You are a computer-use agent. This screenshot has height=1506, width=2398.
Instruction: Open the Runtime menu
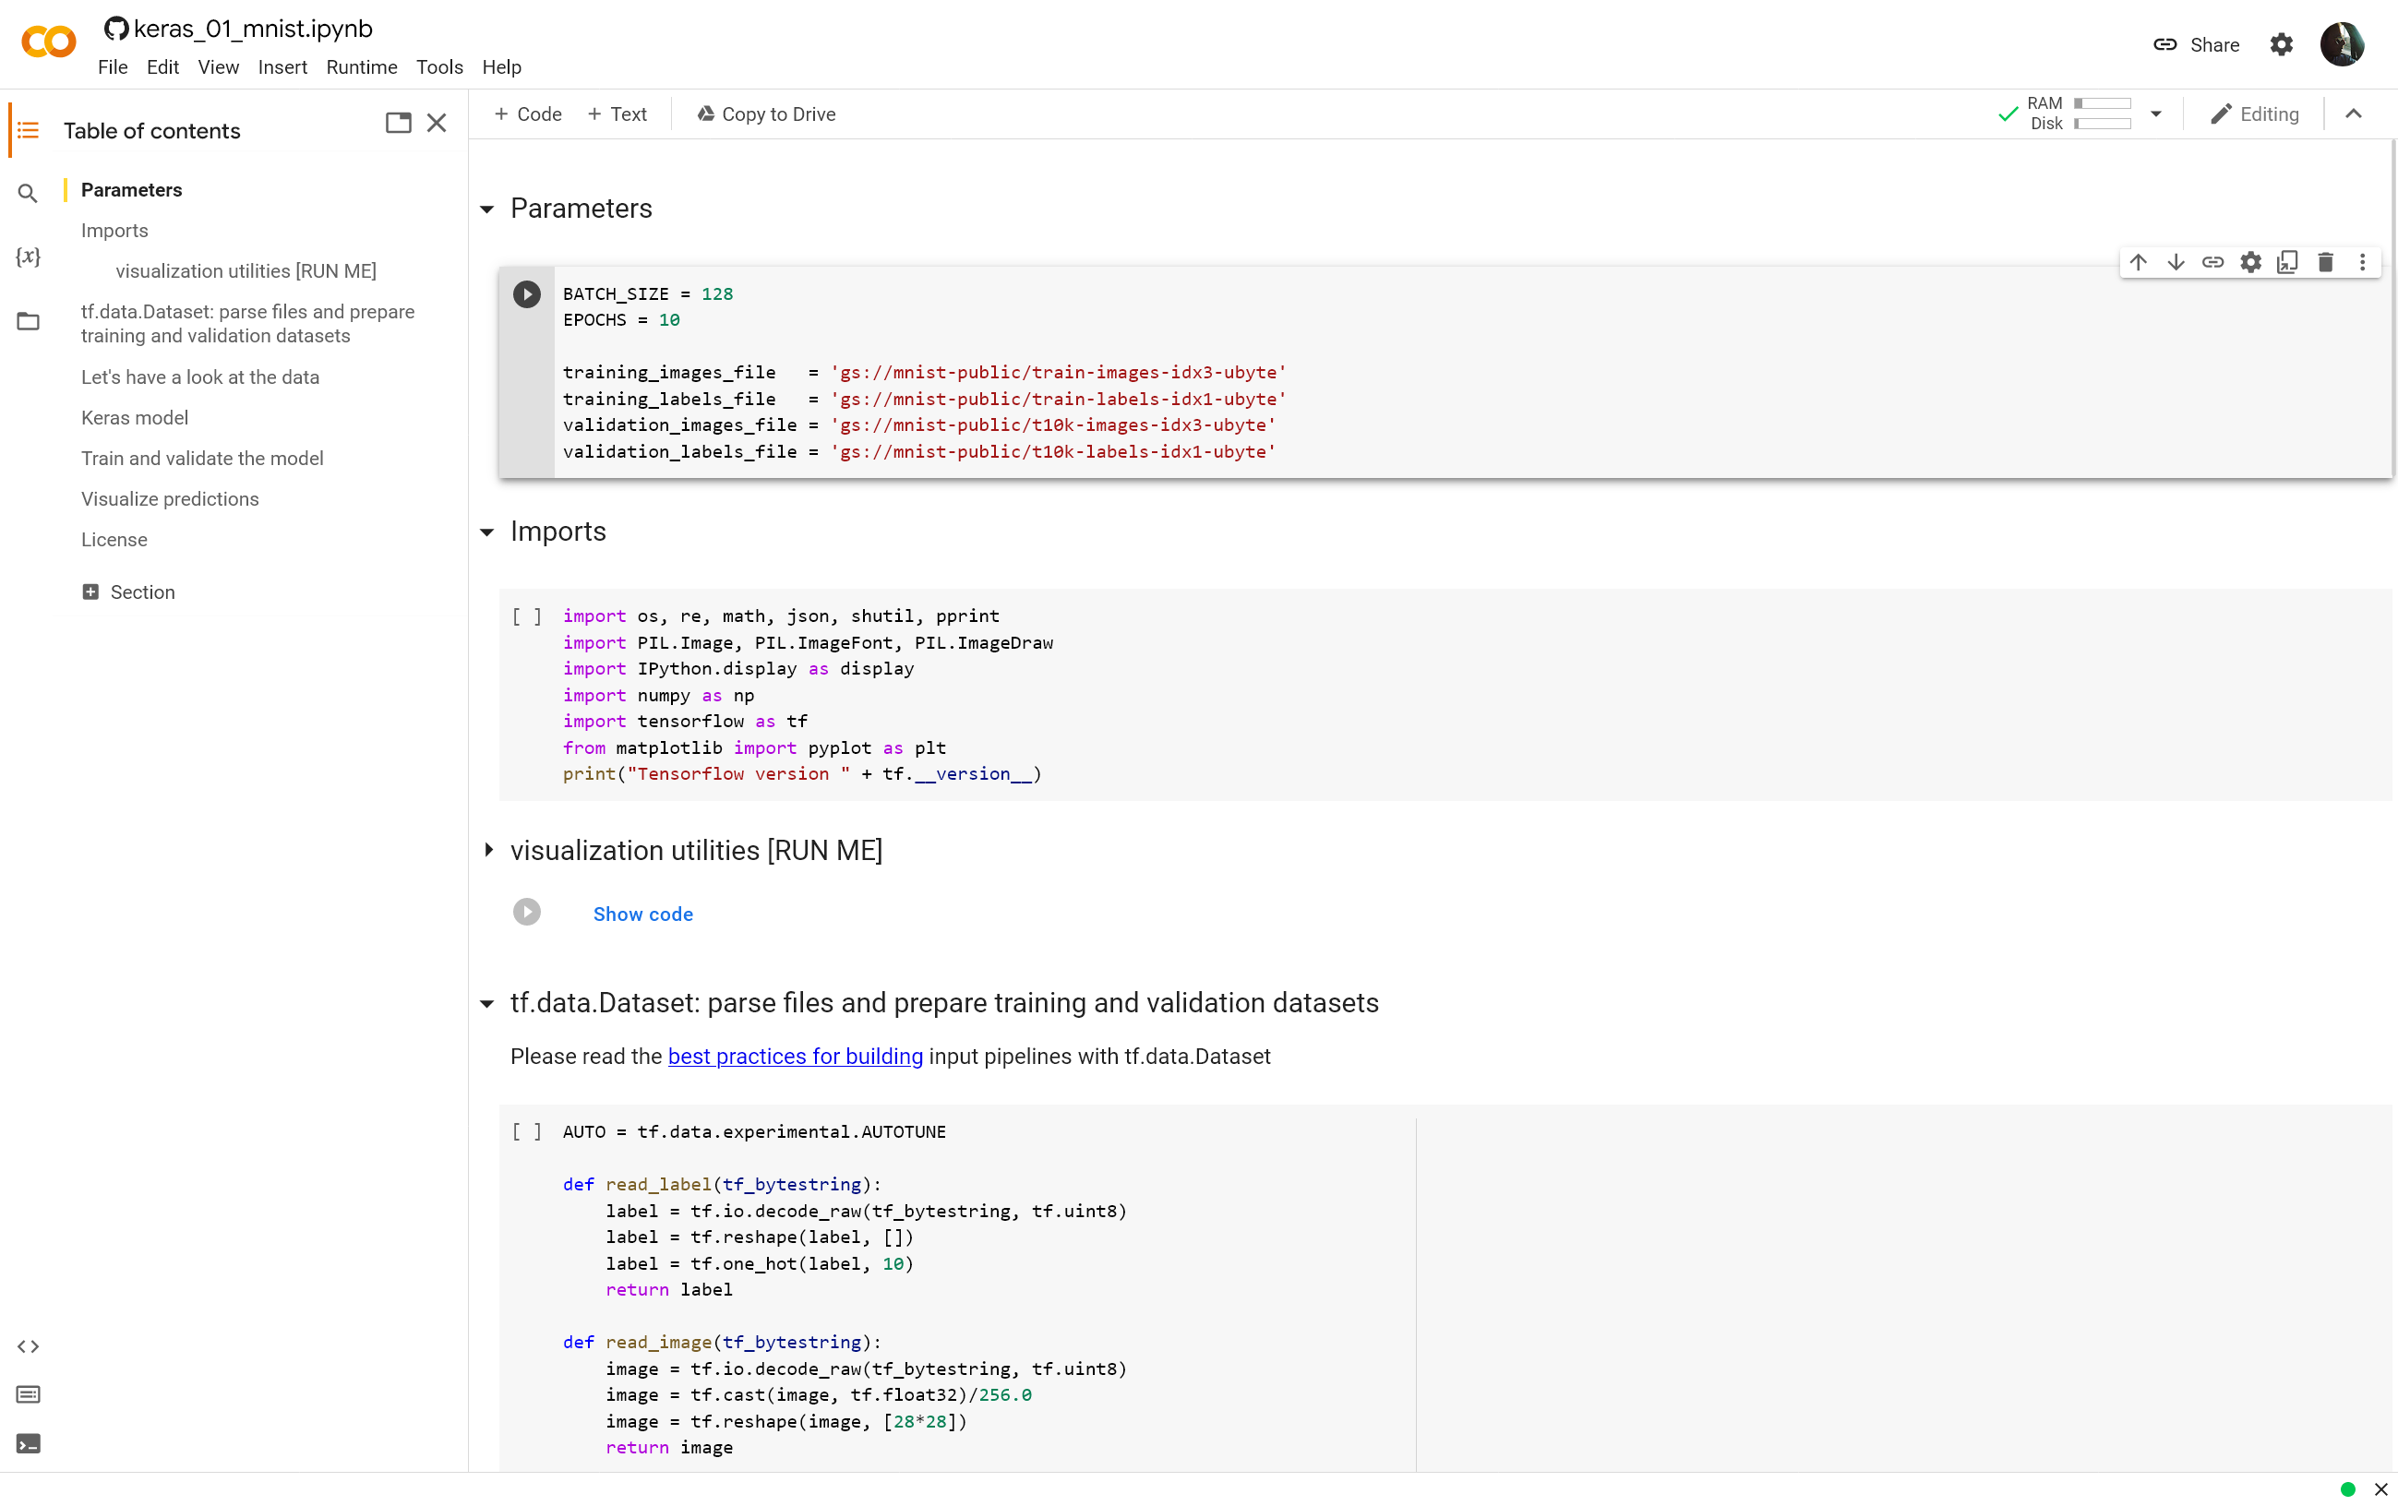tap(362, 66)
